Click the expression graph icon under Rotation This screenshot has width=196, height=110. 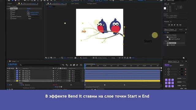point(57,87)
